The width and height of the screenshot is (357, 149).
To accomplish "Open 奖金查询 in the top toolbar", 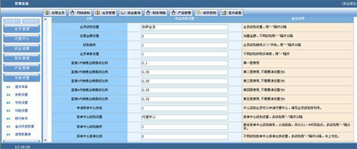I will (131, 13).
